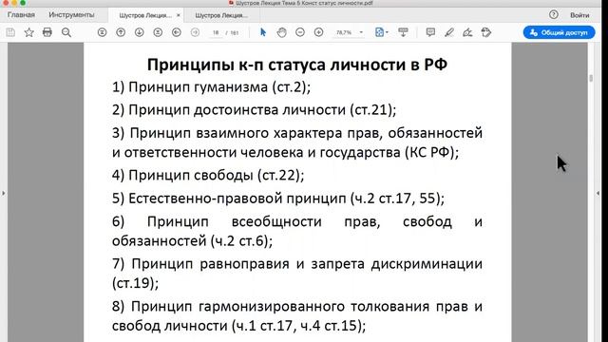Close the active Шустров Лекция tab

click(x=179, y=15)
